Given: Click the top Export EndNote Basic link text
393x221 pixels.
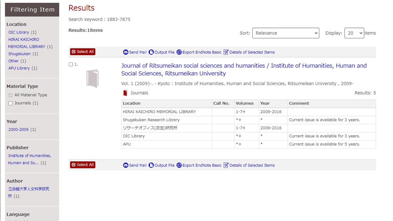Looking at the screenshot, I should click(x=202, y=52).
